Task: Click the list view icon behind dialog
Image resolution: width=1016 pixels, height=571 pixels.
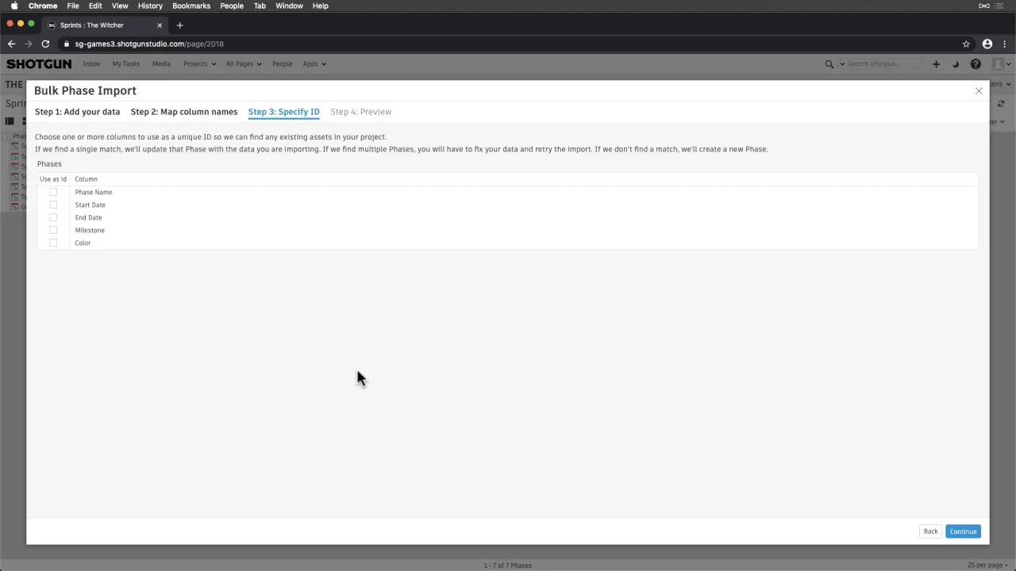Action: [x=10, y=121]
